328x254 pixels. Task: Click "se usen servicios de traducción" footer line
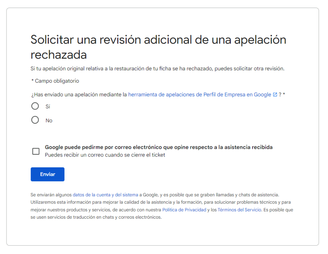(x=96, y=218)
